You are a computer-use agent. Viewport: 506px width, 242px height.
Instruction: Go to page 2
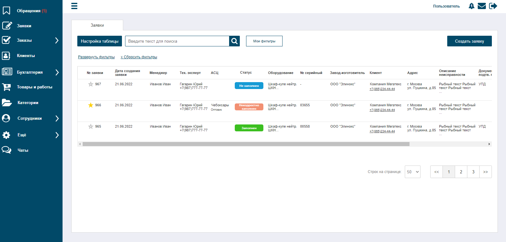point(461,172)
